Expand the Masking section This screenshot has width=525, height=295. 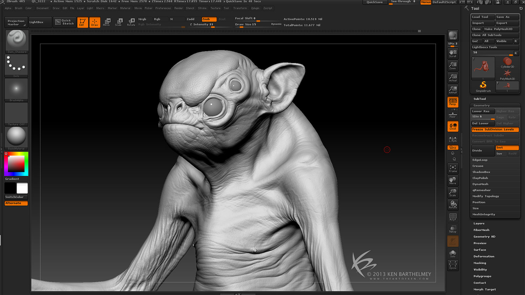click(x=480, y=263)
